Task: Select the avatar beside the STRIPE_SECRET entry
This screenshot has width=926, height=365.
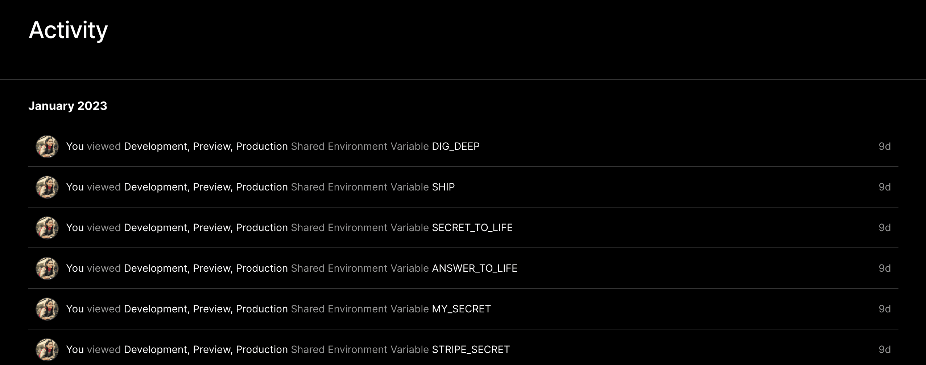Action: point(47,350)
